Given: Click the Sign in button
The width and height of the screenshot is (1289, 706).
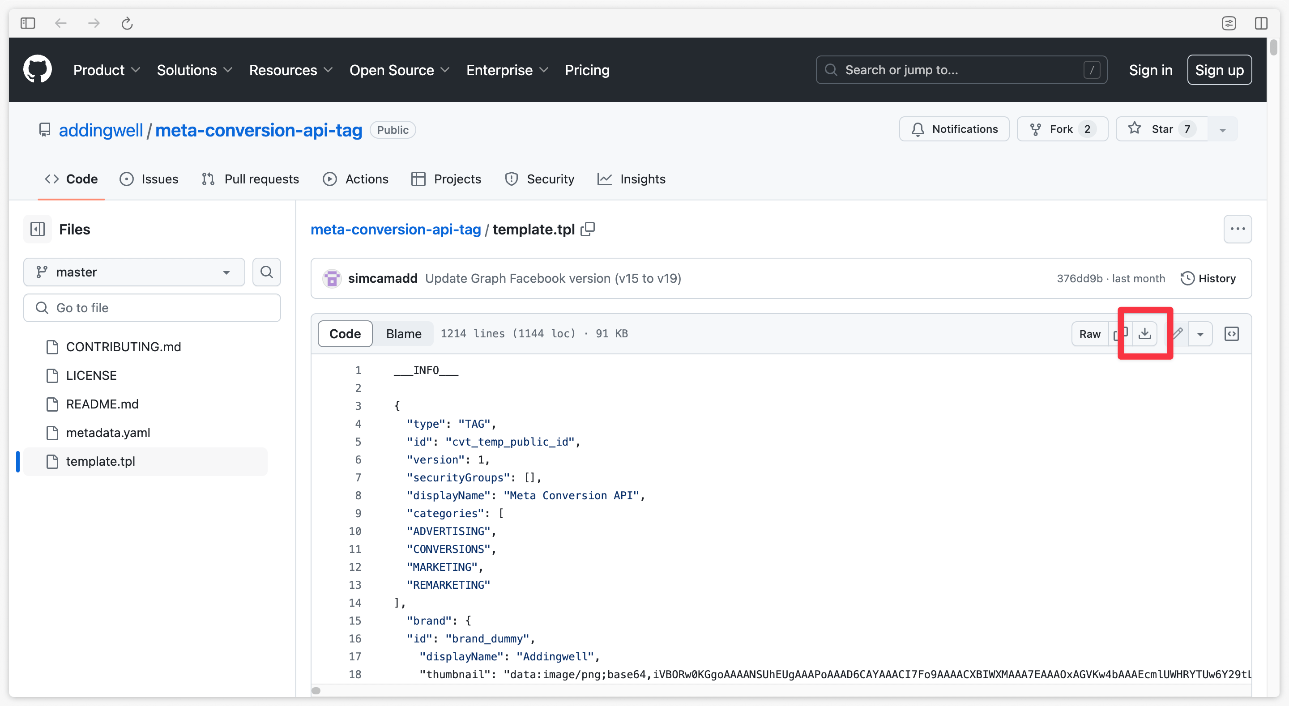Looking at the screenshot, I should point(1151,69).
